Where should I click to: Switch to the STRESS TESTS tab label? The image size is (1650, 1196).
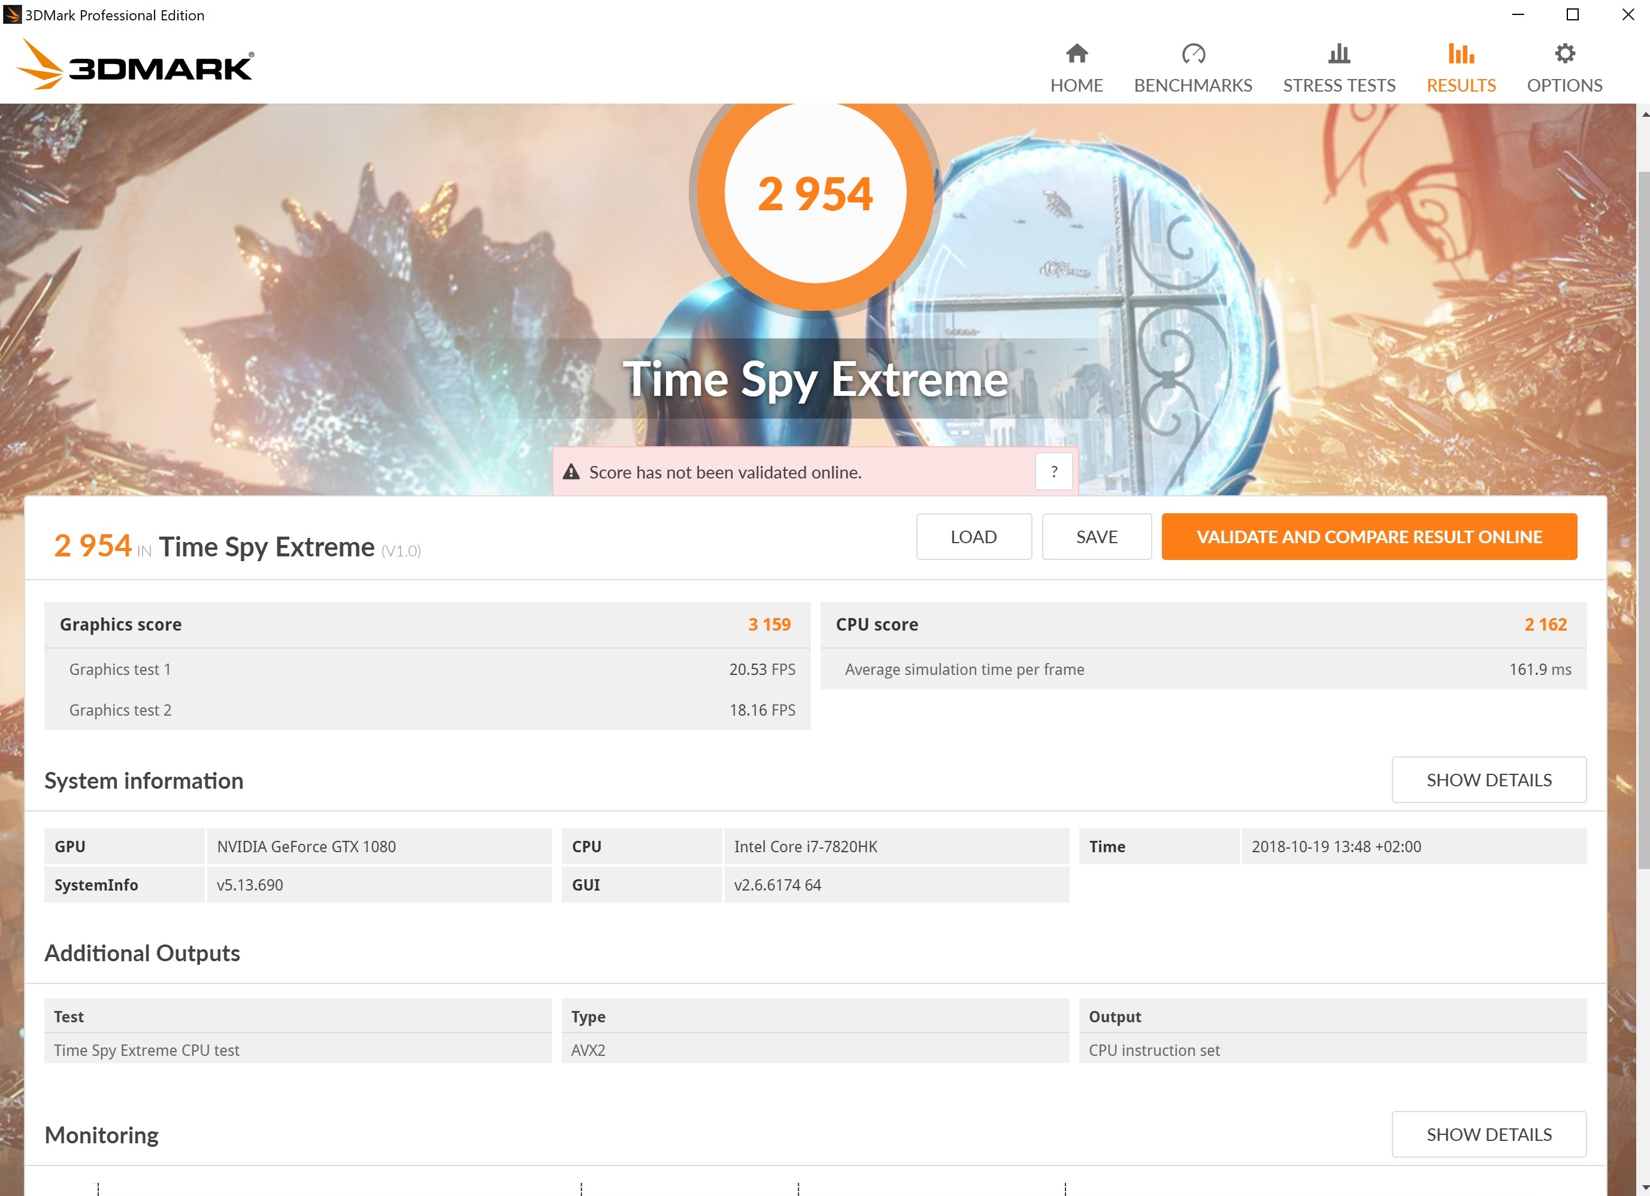[1339, 86]
